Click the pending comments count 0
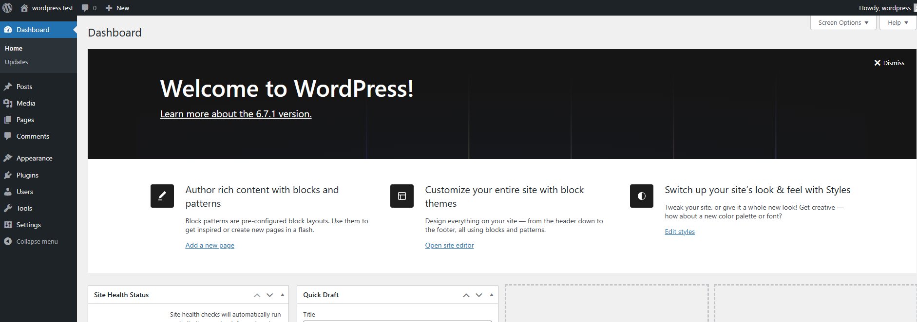 click(x=95, y=8)
